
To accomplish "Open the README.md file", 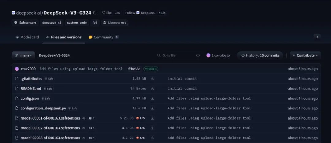I will [31, 89].
